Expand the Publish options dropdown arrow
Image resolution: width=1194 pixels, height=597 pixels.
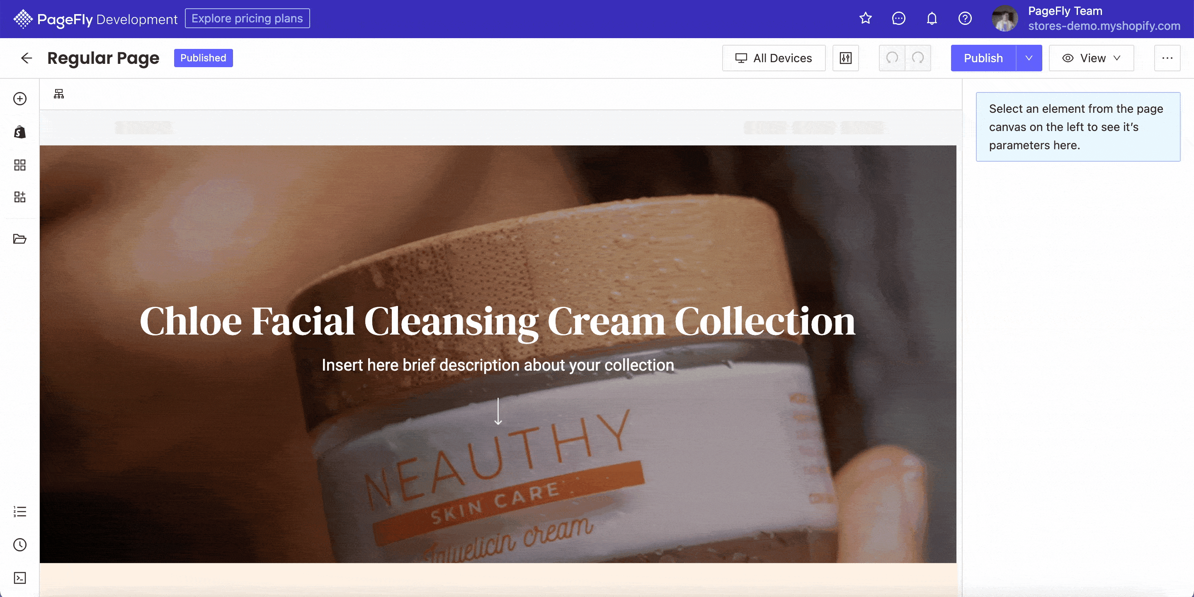pos(1029,58)
